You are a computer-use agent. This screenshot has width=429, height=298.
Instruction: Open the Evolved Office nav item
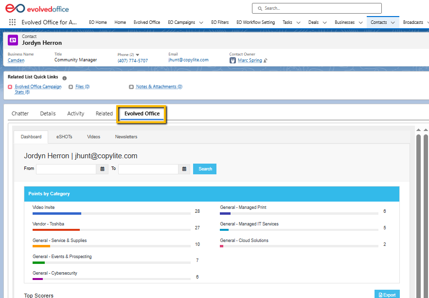pos(147,22)
